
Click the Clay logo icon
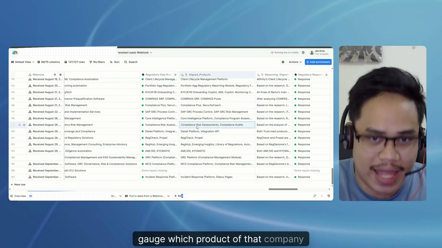15,53
